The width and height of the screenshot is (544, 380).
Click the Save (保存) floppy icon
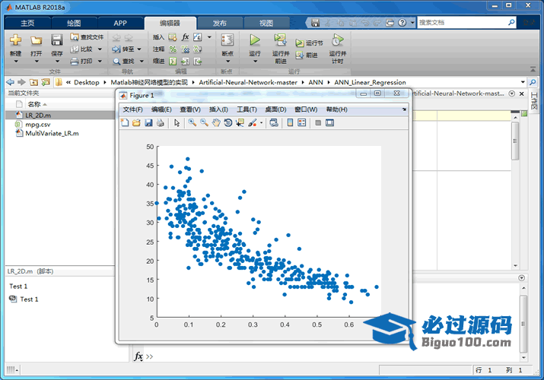click(56, 40)
